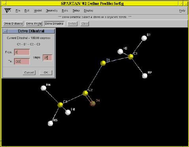Open the Drive Dihedral dialog window menu
The height and width of the screenshot is (147, 189).
pos(5,31)
